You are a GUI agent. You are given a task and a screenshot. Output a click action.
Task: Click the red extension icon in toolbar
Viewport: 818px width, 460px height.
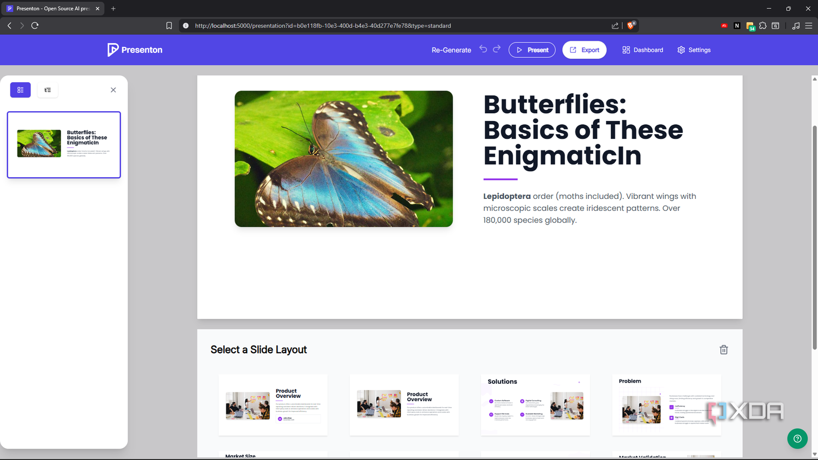(x=724, y=26)
